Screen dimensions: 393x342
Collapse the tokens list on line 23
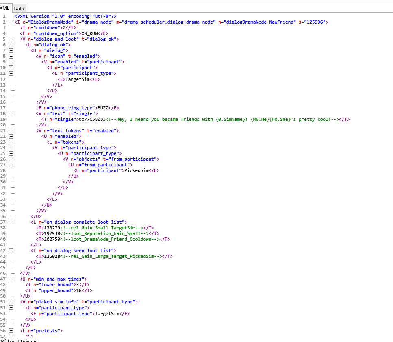pos(11,142)
